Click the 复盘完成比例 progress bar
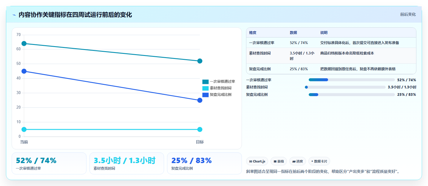The image size is (428, 186). (352, 95)
